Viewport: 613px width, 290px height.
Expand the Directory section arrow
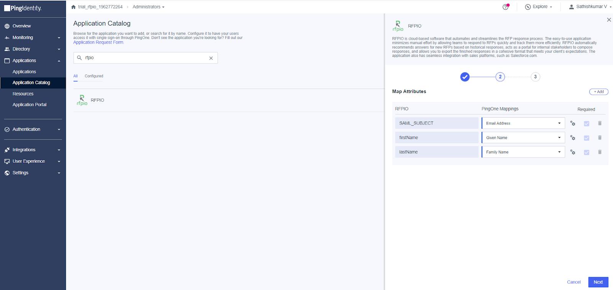point(59,49)
